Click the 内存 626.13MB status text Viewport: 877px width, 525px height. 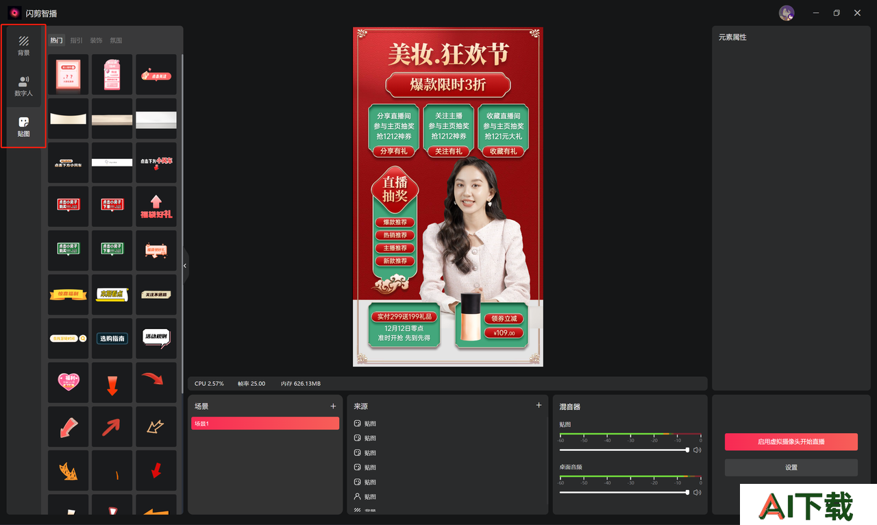301,384
